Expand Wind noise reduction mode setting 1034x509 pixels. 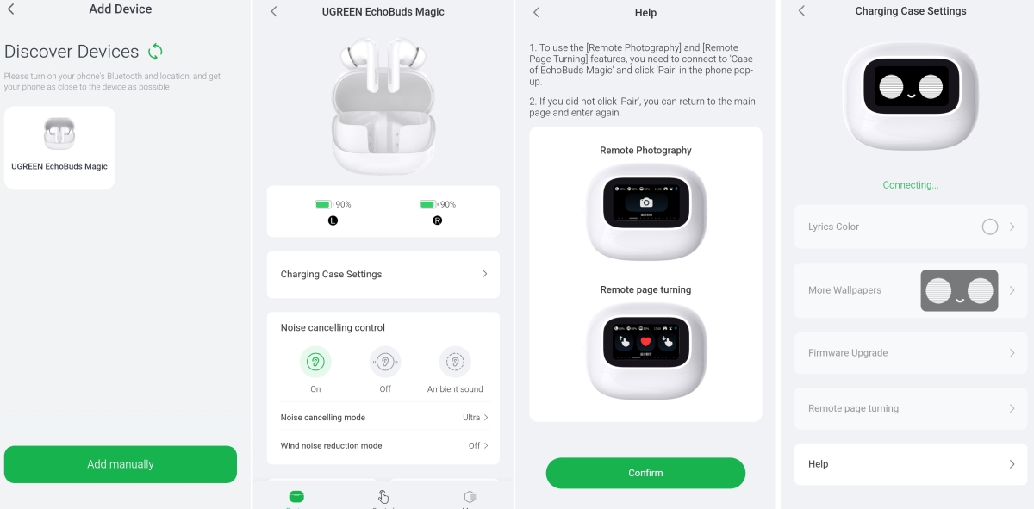tap(383, 445)
